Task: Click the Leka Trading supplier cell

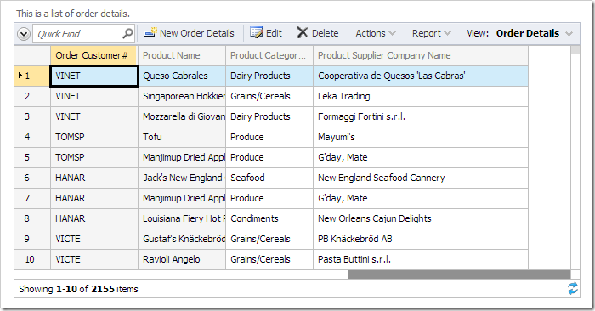Action: [421, 96]
